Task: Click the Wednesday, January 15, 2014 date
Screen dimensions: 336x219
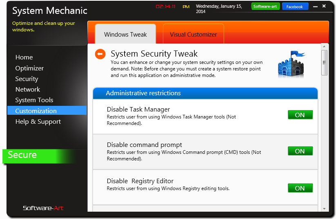Action: (219, 9)
